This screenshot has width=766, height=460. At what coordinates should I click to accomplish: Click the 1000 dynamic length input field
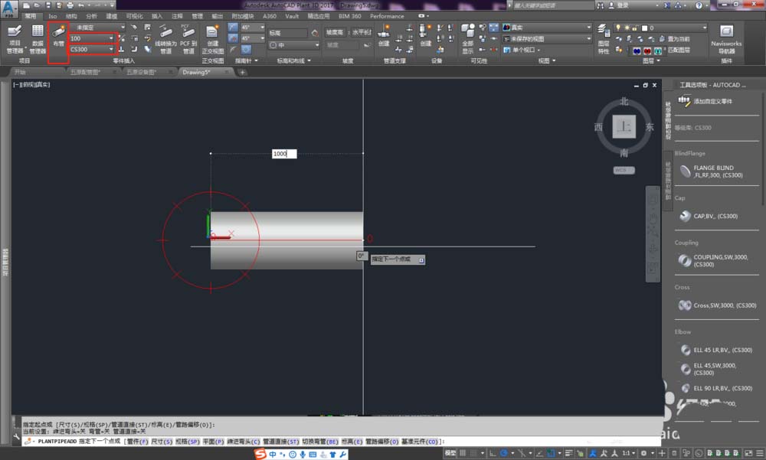pos(284,153)
